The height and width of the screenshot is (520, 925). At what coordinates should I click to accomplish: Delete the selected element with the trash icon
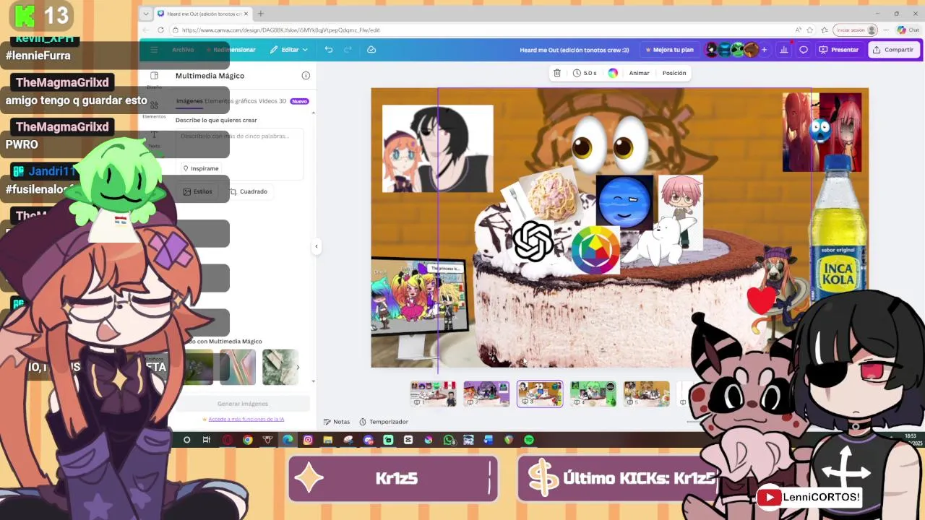coord(556,73)
